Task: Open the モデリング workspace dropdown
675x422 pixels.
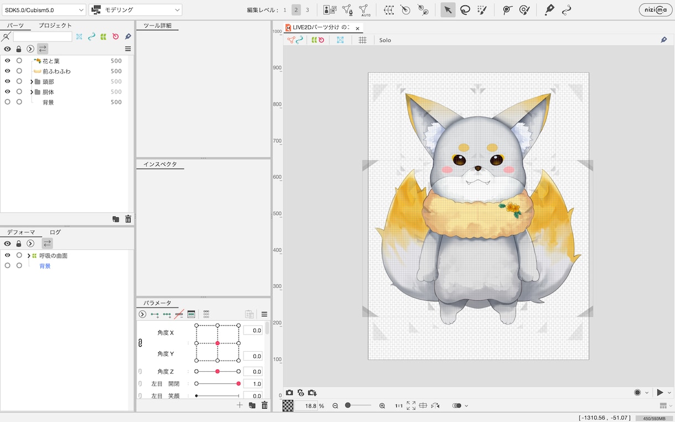Action: tap(136, 10)
